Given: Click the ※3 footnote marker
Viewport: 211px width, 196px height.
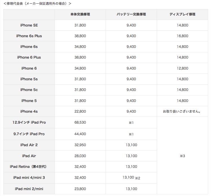Looking at the screenshot, I should [182, 156].
